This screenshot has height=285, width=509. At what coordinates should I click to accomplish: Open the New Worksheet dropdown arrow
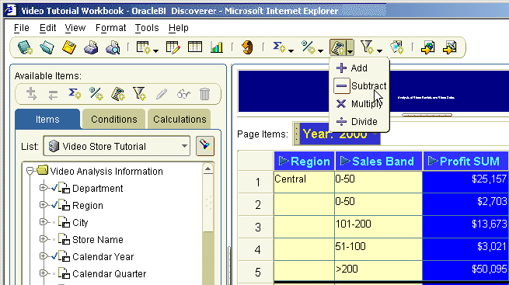(156, 50)
